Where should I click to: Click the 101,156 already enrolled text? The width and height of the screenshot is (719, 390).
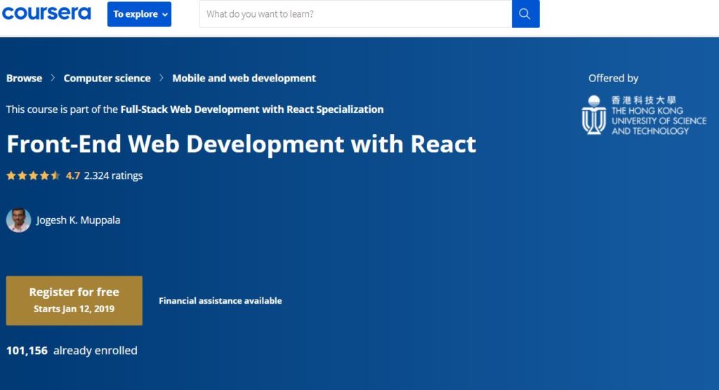(x=72, y=351)
